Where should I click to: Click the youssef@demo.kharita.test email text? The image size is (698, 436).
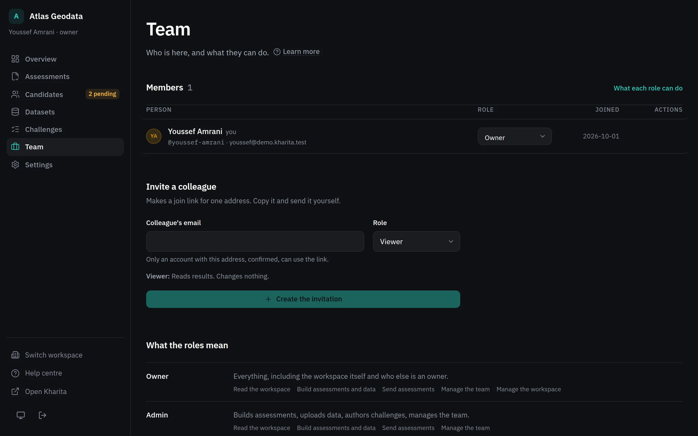coord(268,143)
